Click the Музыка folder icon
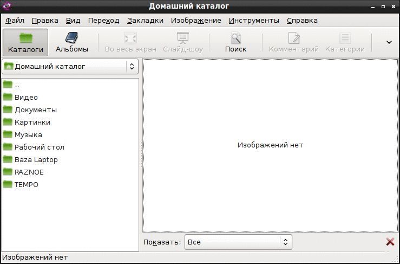The height and width of the screenshot is (264, 400). tap(8, 134)
